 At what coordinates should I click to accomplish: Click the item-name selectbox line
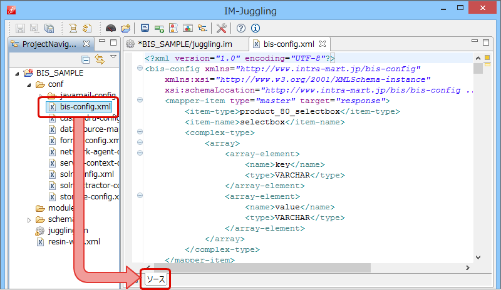point(265,122)
